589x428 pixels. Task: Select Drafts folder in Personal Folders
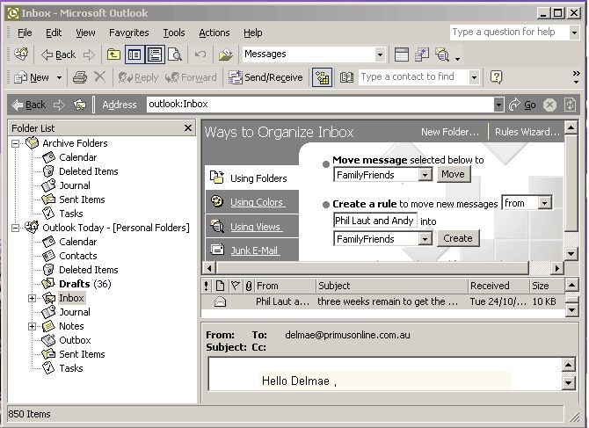point(76,284)
